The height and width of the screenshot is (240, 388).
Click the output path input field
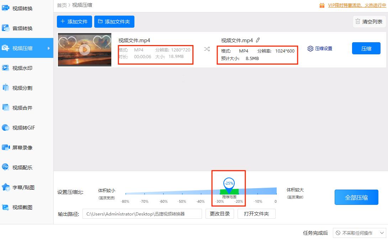click(x=142, y=213)
